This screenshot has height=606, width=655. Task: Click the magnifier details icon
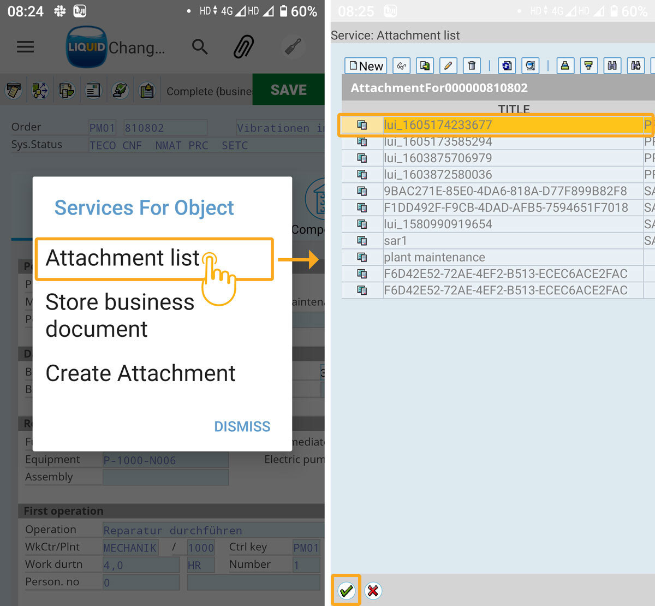click(x=530, y=66)
